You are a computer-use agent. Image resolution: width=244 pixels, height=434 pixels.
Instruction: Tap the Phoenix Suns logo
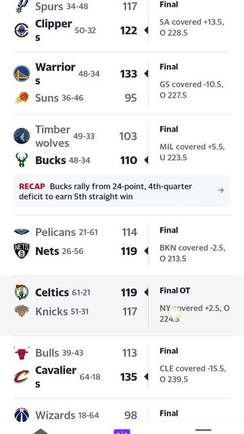click(x=22, y=98)
